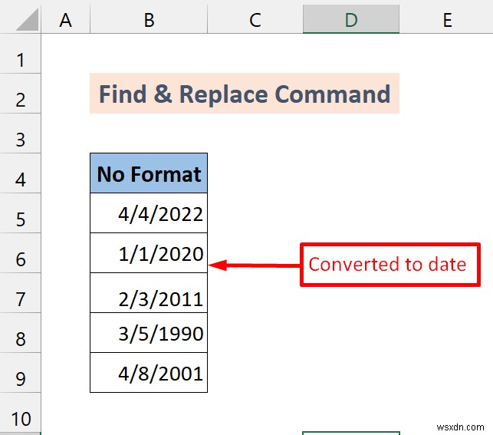Image resolution: width=493 pixels, height=435 pixels.
Task: Select row 4 header
Action: pyautogui.click(x=21, y=173)
